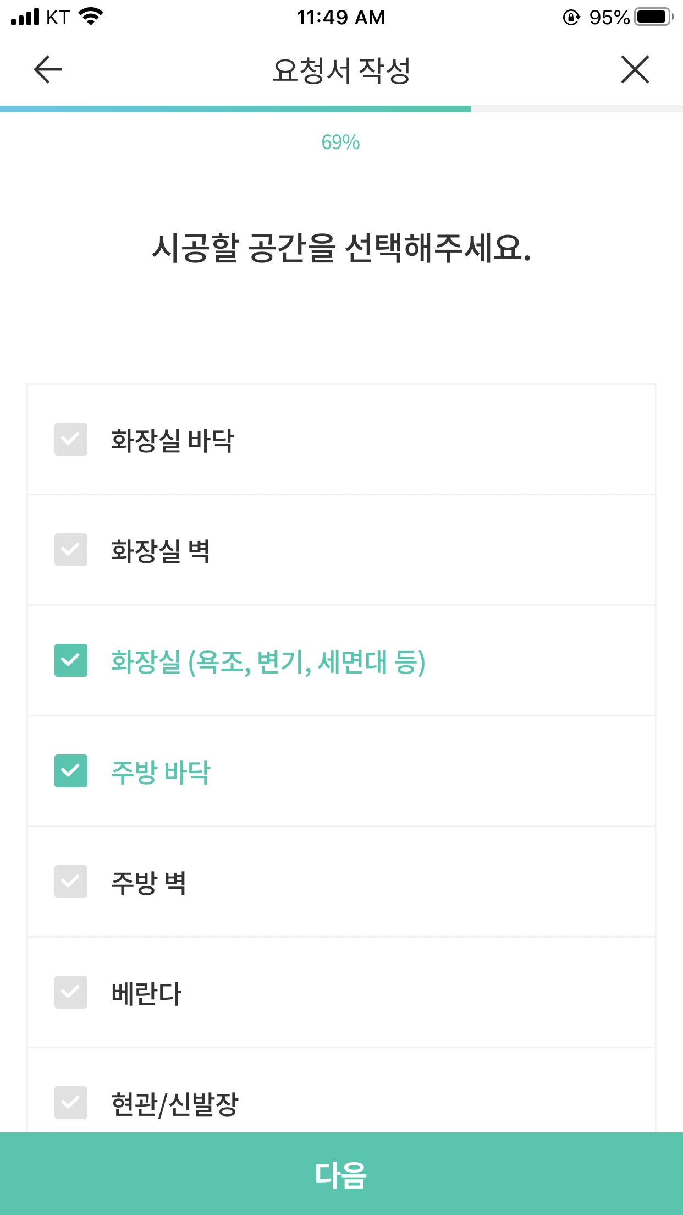Tap the Wi-Fi icon in status bar
Image resolution: width=683 pixels, height=1215 pixels.
tap(91, 17)
